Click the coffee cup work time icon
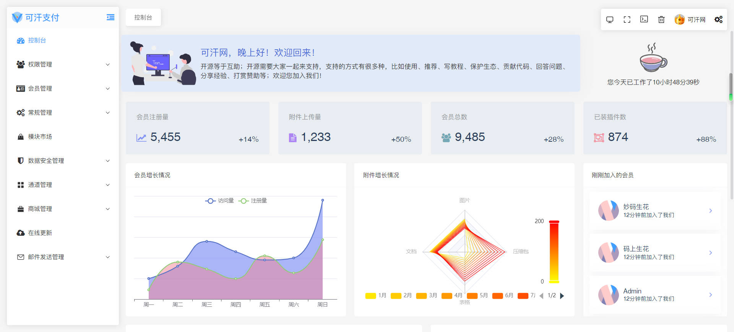The width and height of the screenshot is (734, 332). 653,57
